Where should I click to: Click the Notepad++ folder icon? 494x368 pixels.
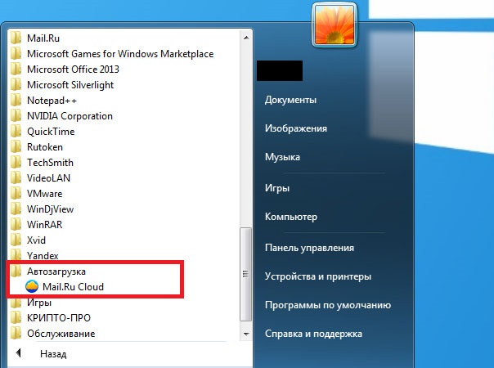pos(16,101)
